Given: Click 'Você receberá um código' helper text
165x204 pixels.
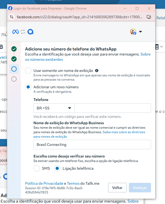Looking at the screenshot, I should point(77,117).
